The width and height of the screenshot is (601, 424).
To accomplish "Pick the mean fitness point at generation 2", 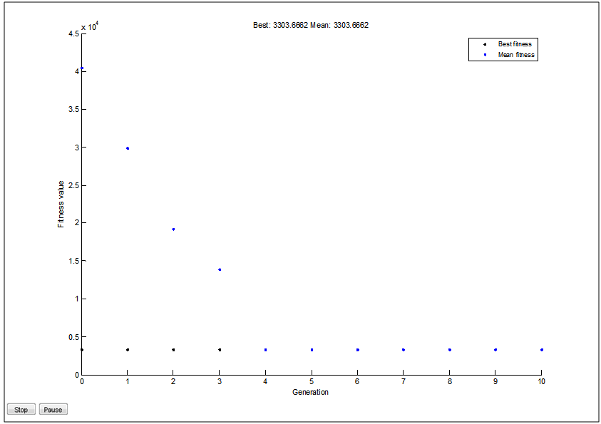I will 173,229.
